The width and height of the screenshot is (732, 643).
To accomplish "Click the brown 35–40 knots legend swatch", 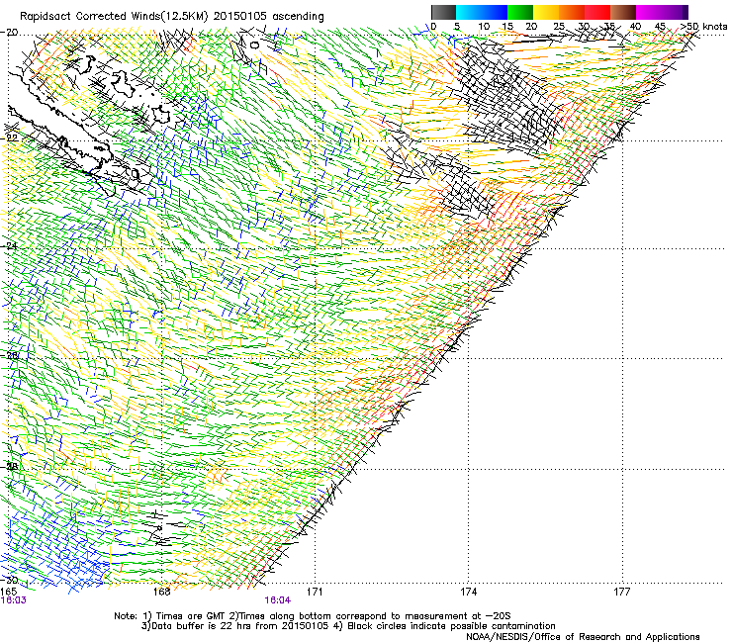I will [623, 12].
